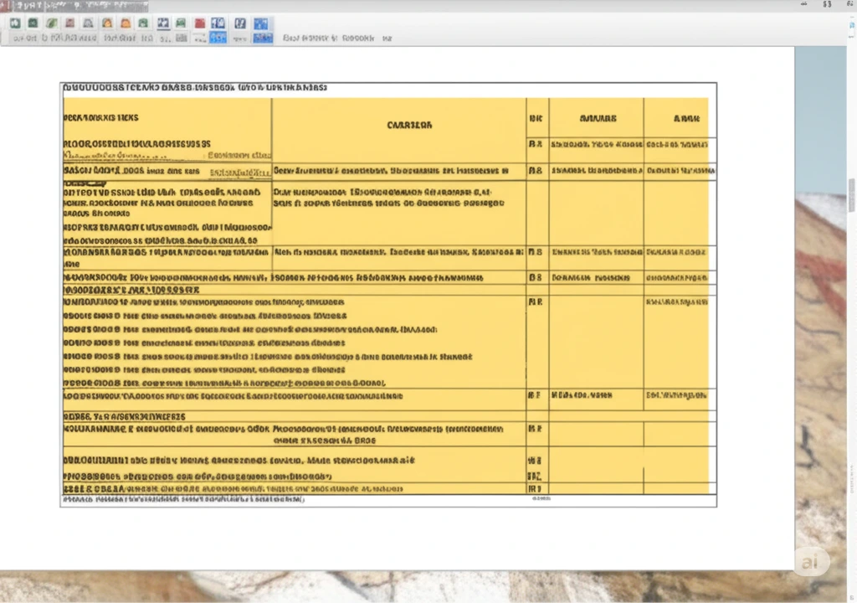Toggle the blue highlighted button at the second row's end

click(262, 38)
